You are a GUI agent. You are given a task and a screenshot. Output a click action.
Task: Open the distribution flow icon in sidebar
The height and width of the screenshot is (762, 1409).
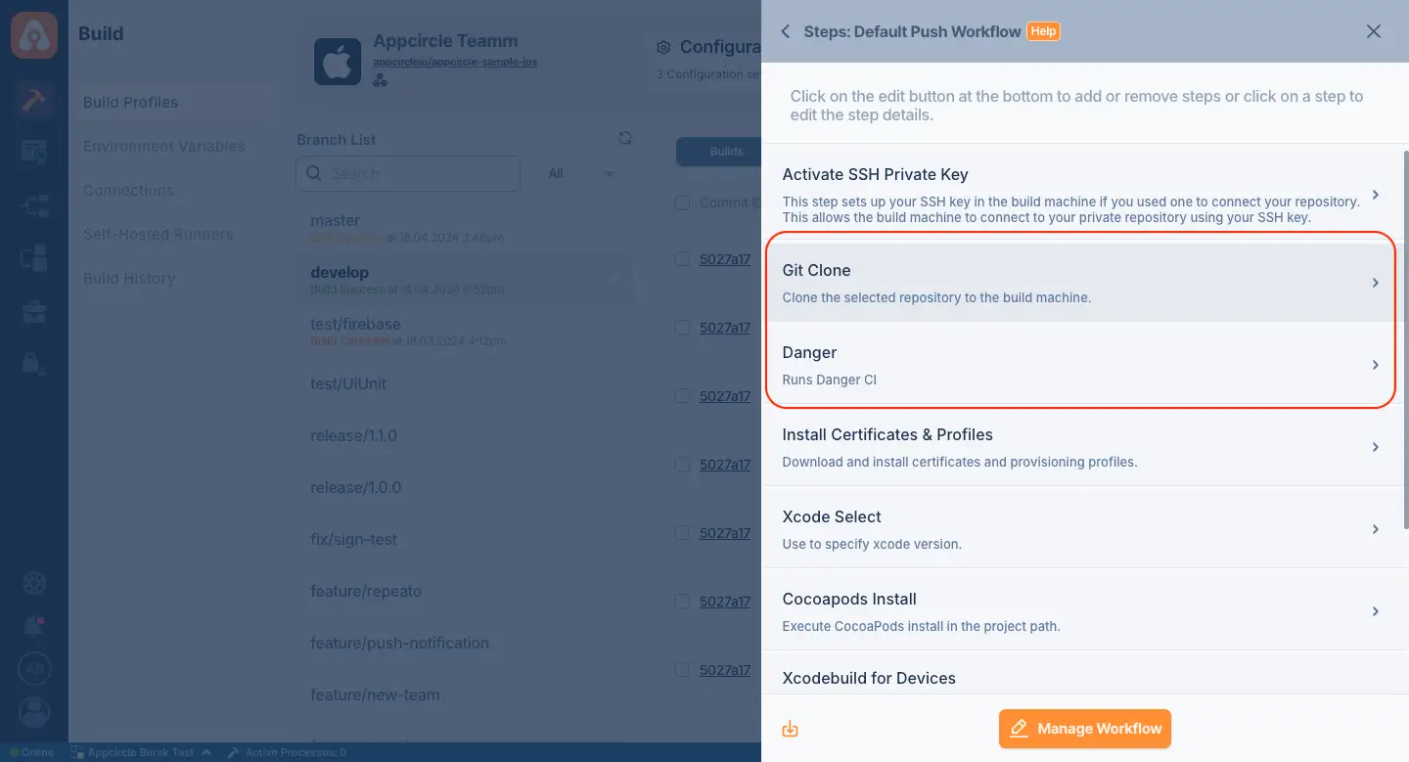click(34, 205)
